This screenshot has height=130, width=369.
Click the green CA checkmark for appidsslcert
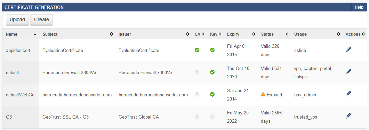coord(197,50)
